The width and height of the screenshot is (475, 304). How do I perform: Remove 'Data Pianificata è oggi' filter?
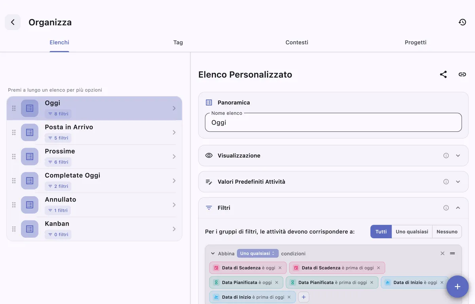(277, 283)
